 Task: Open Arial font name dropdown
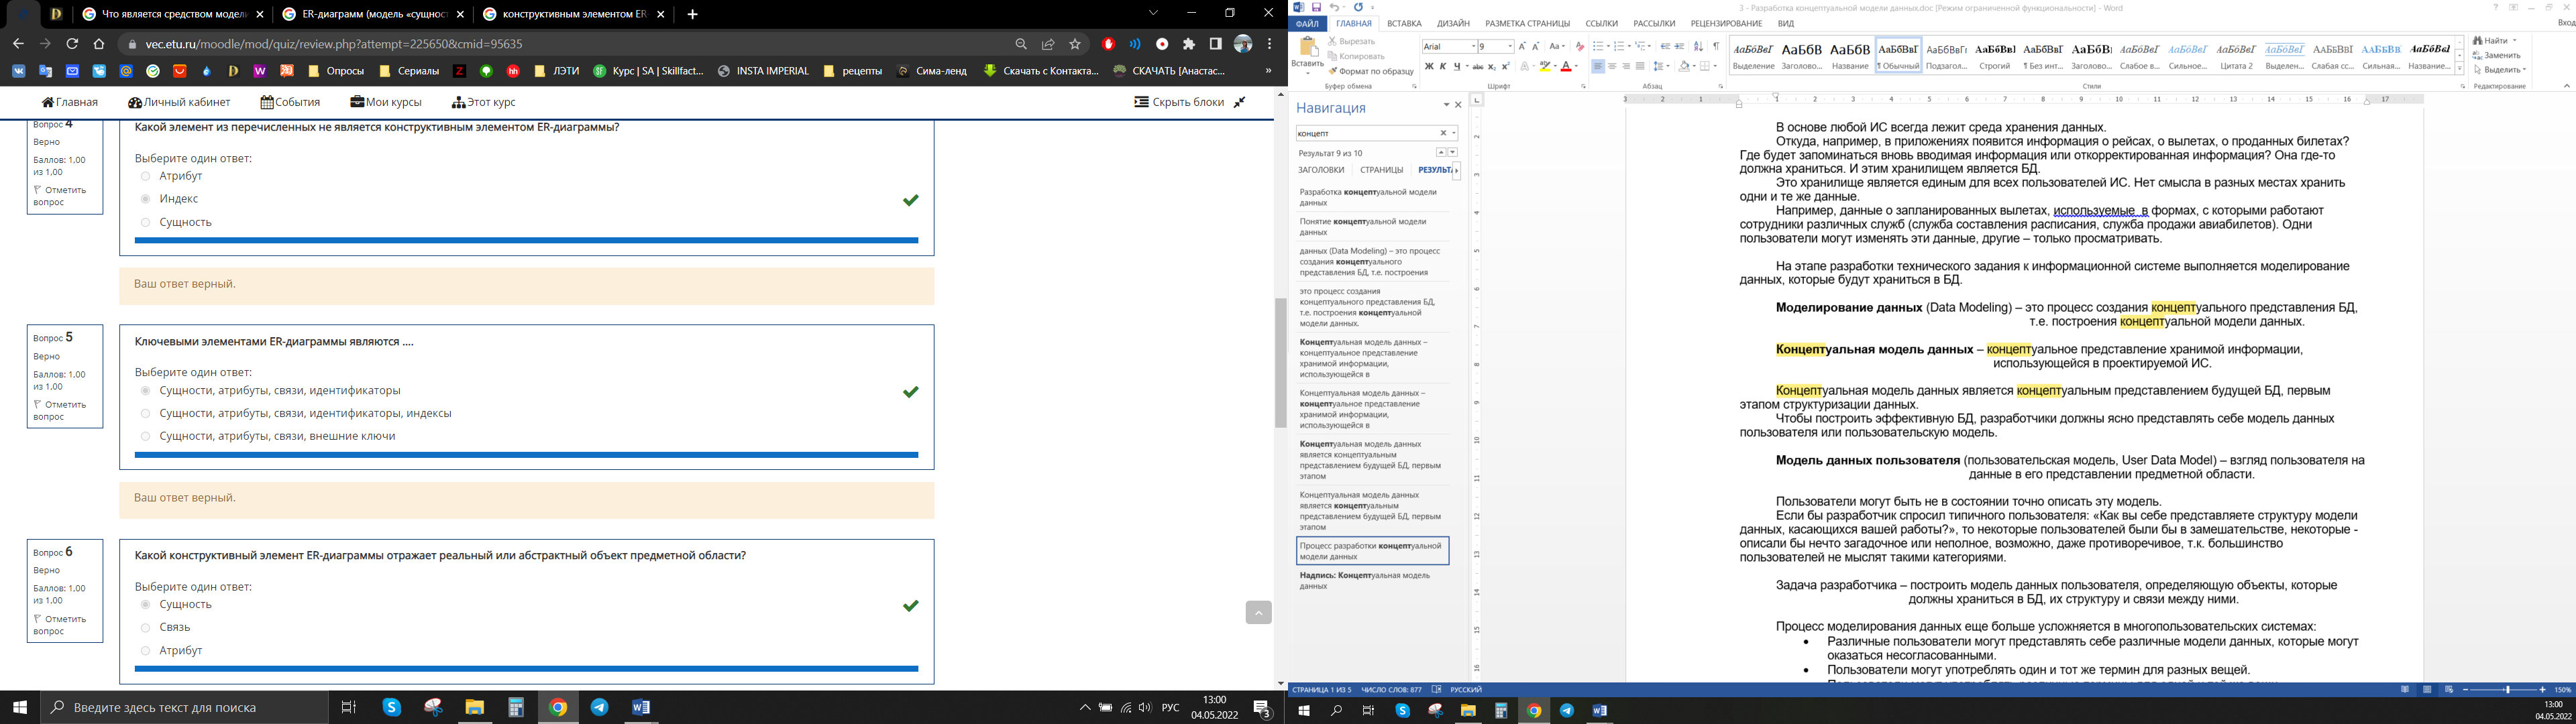pos(1474,46)
